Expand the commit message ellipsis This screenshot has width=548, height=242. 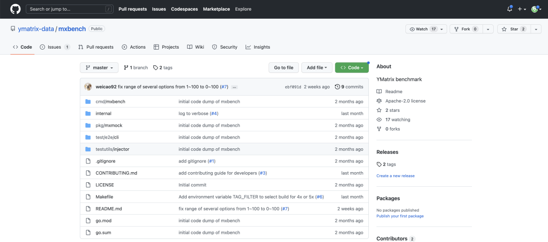(x=234, y=87)
